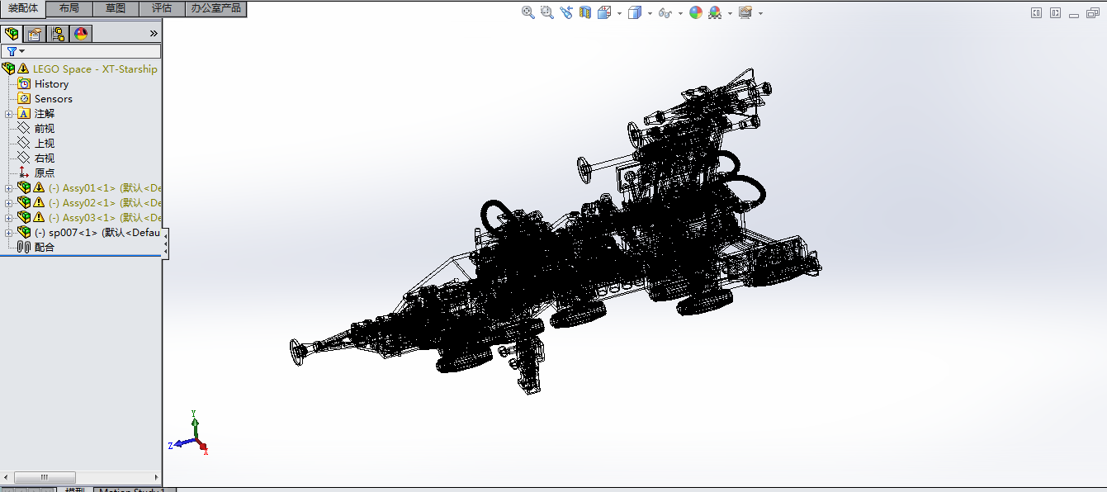Click the second split-window tile icon at top right
Screen dimensions: 1107x492
(1056, 12)
